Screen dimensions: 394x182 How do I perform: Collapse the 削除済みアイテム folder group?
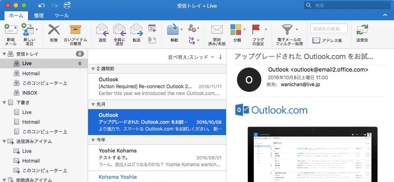tap(4, 180)
